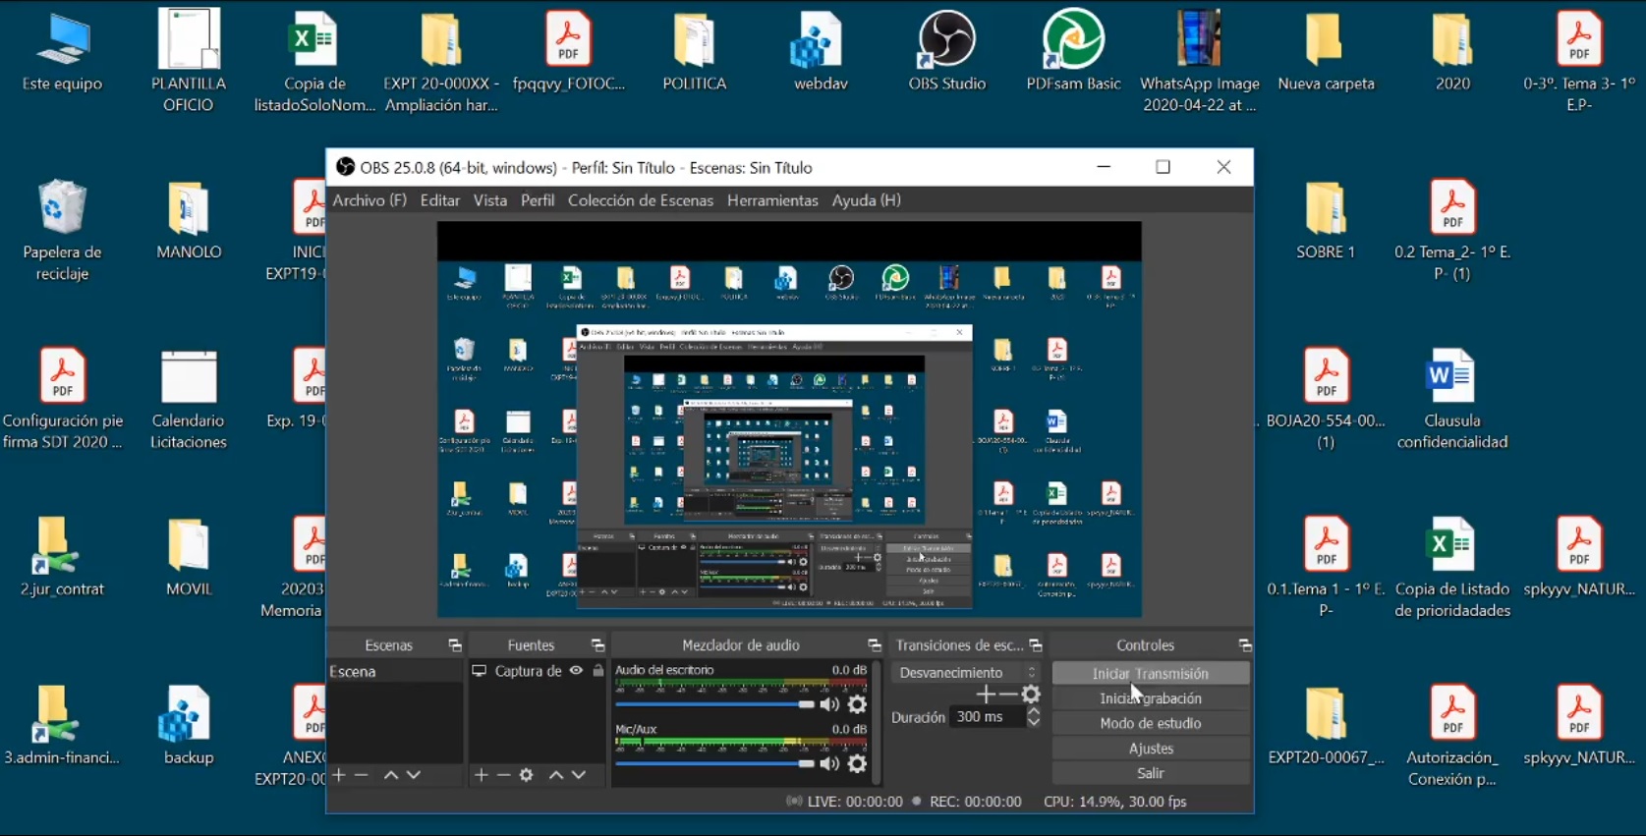The image size is (1646, 836).
Task: Move selected source down in Fuentes list
Action: (x=579, y=775)
